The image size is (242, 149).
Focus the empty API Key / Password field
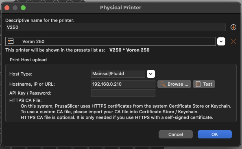123,93
